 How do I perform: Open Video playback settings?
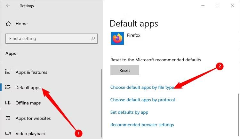tap(30, 134)
